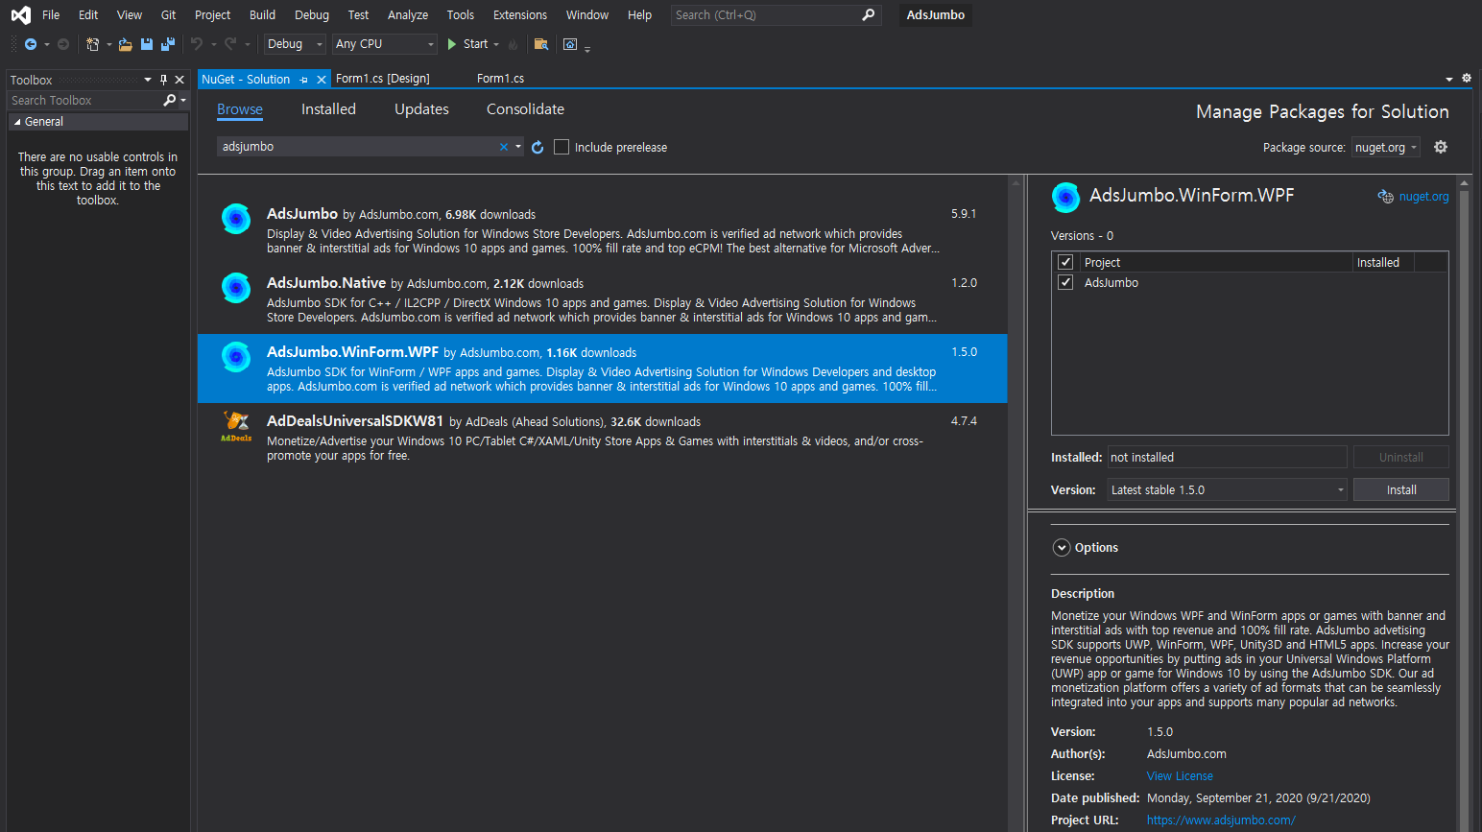Click the document well settings gear icon
The height and width of the screenshot is (832, 1482).
1467,79
